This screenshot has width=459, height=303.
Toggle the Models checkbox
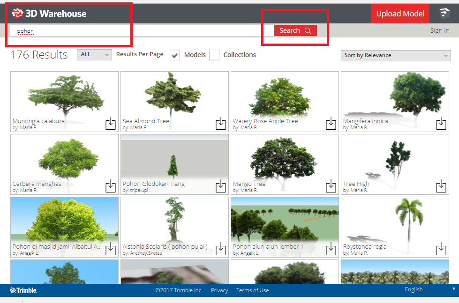tap(175, 55)
